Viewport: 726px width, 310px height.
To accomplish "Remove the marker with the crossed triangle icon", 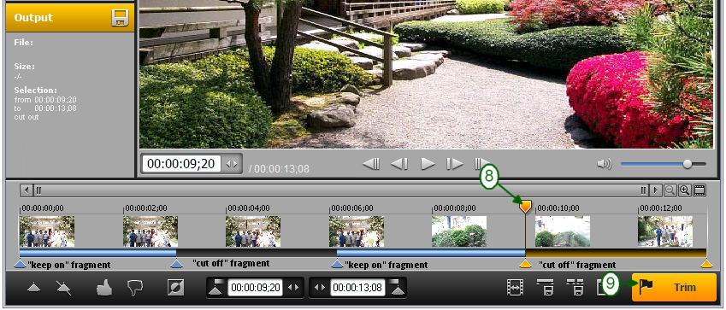I will coord(63,288).
